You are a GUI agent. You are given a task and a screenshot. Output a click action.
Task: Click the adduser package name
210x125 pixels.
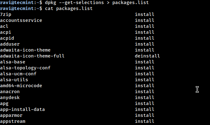pos(10,44)
